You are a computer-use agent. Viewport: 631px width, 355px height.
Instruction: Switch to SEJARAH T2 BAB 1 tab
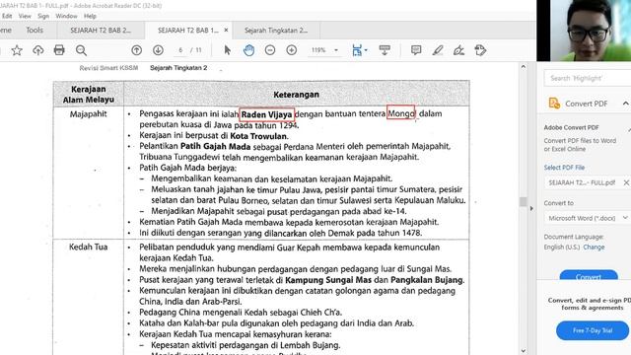[188, 31]
